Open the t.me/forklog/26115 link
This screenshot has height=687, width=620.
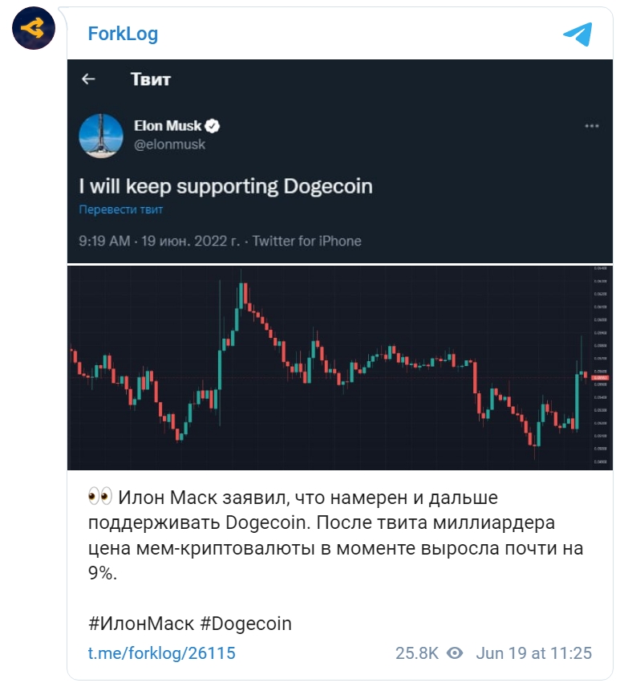(161, 652)
